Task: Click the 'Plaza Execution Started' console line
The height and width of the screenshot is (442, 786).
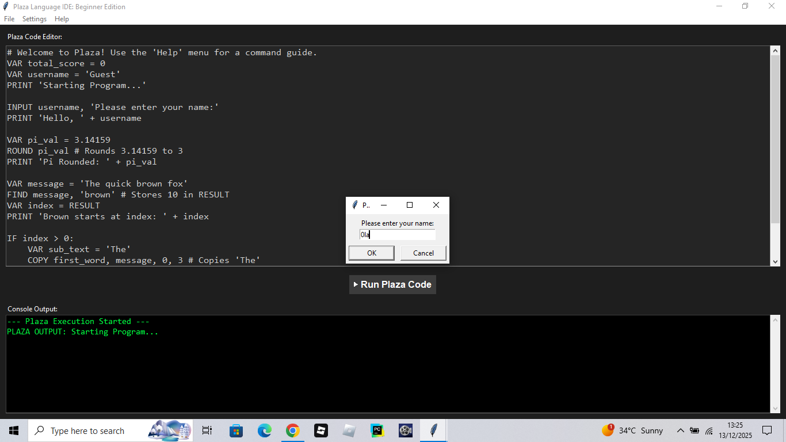Action: (x=78, y=321)
